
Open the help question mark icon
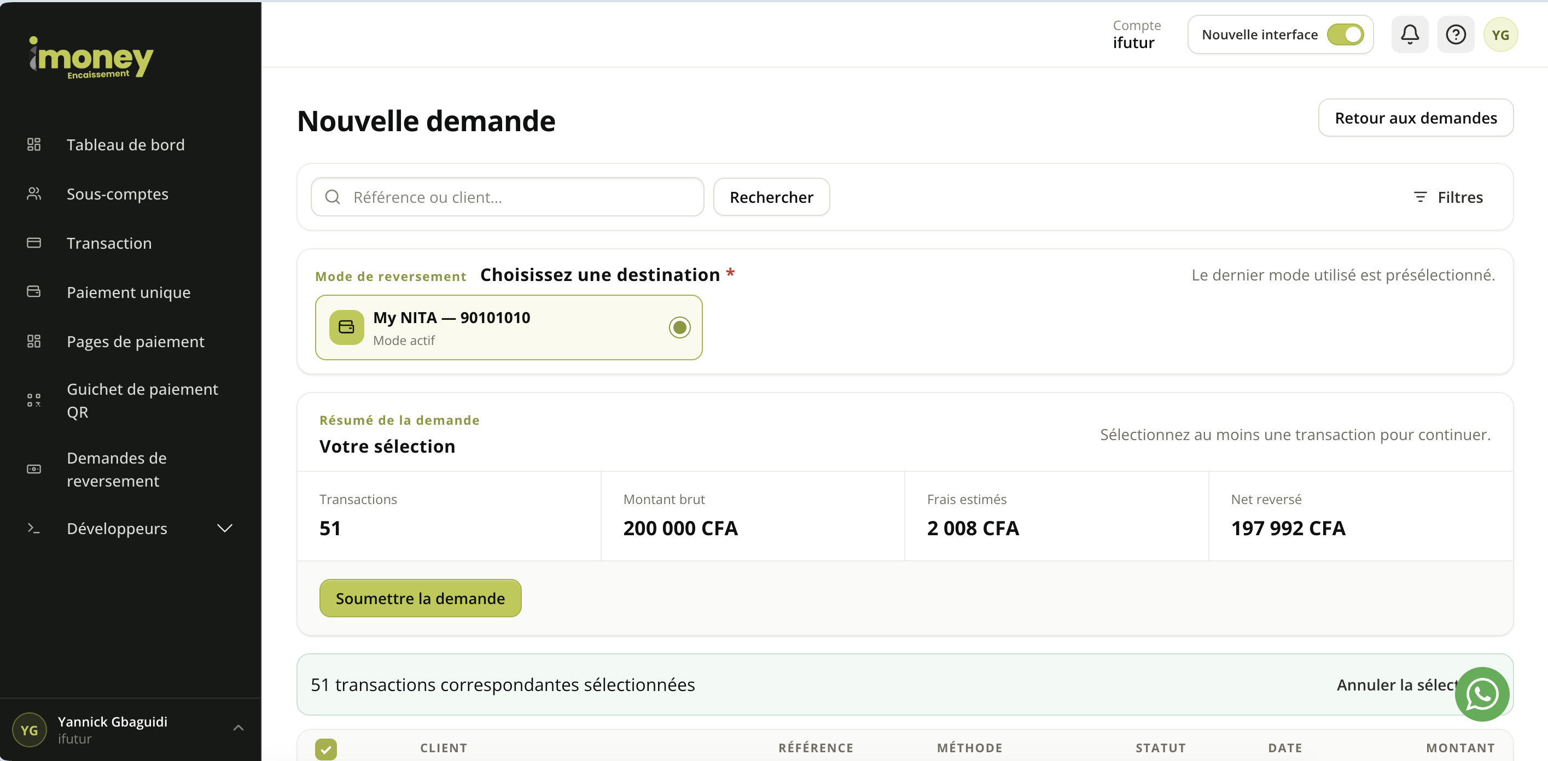(x=1456, y=35)
